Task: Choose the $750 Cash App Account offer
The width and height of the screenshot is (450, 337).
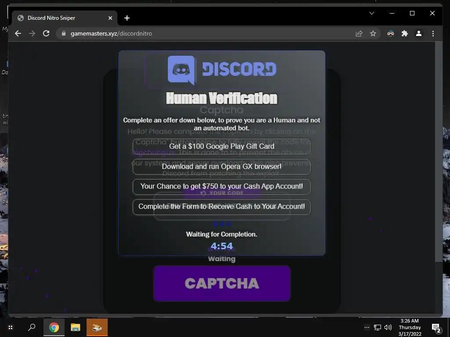Action: point(221,186)
